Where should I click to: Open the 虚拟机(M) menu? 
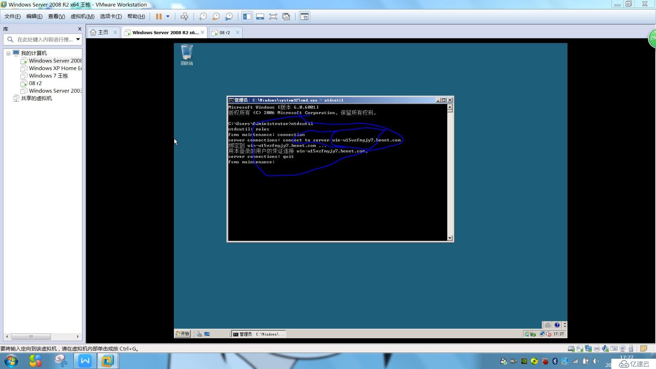82,16
